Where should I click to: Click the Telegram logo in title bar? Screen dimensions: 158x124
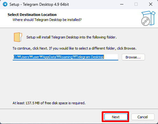[5, 4]
